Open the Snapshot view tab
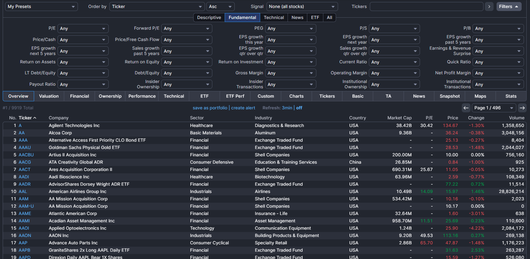Screen dimensions: 530x259 click(x=450, y=96)
